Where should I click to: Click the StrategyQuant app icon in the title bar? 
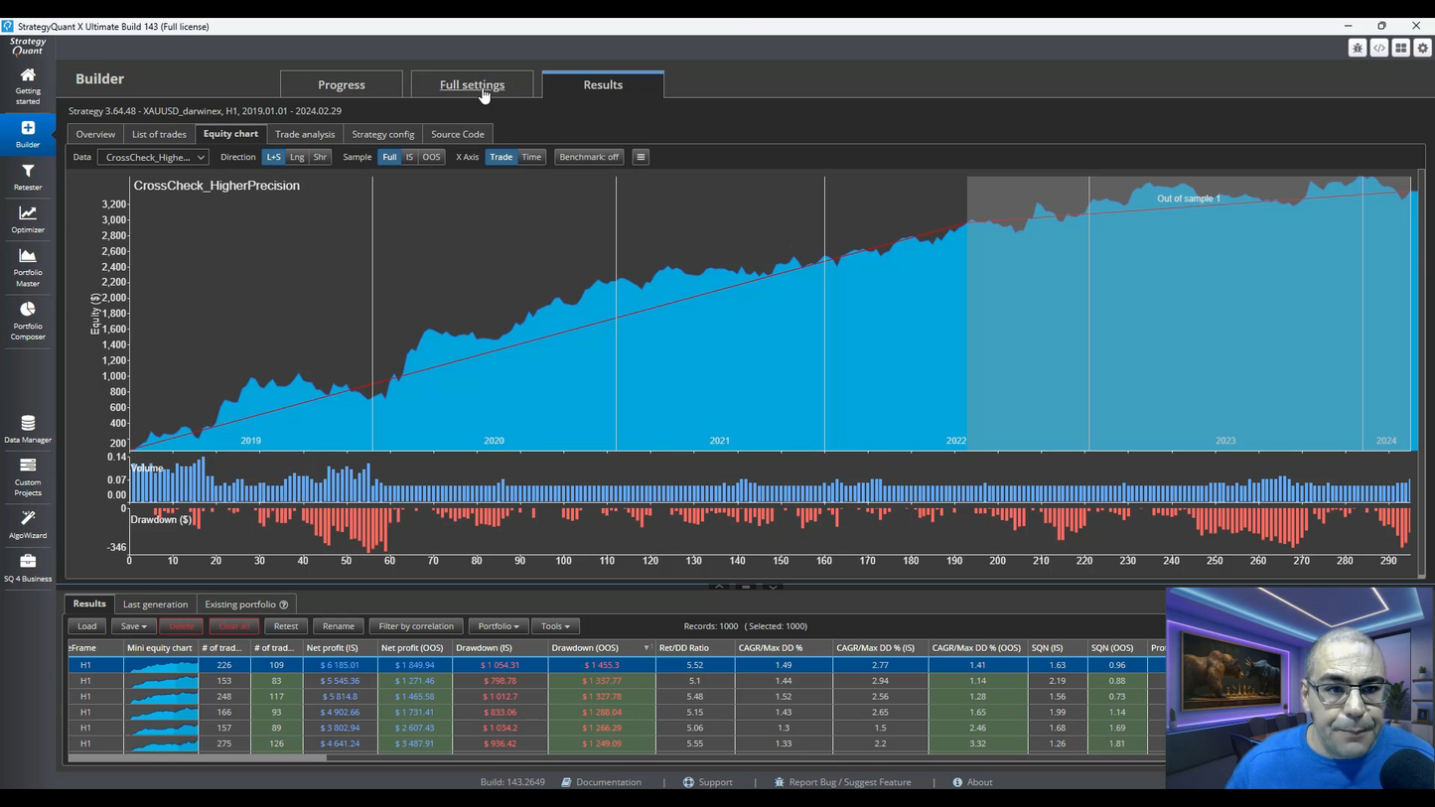8,26
